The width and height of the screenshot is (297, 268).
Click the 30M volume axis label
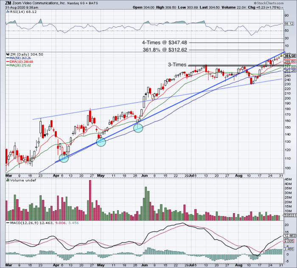pos(288,193)
